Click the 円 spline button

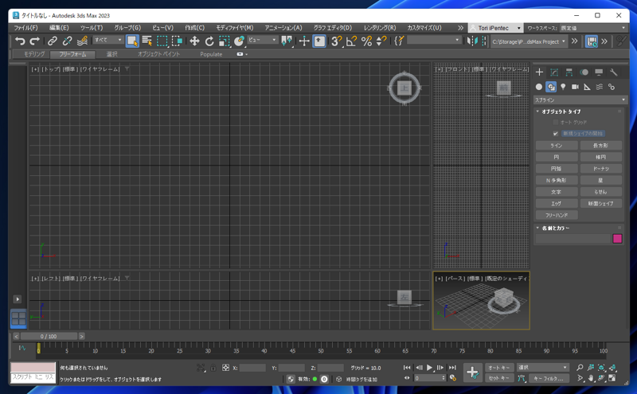coord(556,157)
